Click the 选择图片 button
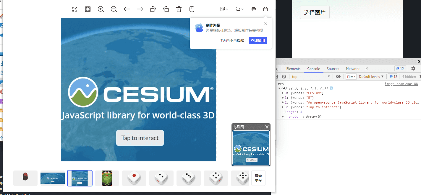This screenshot has height=195, width=421. [315, 12]
